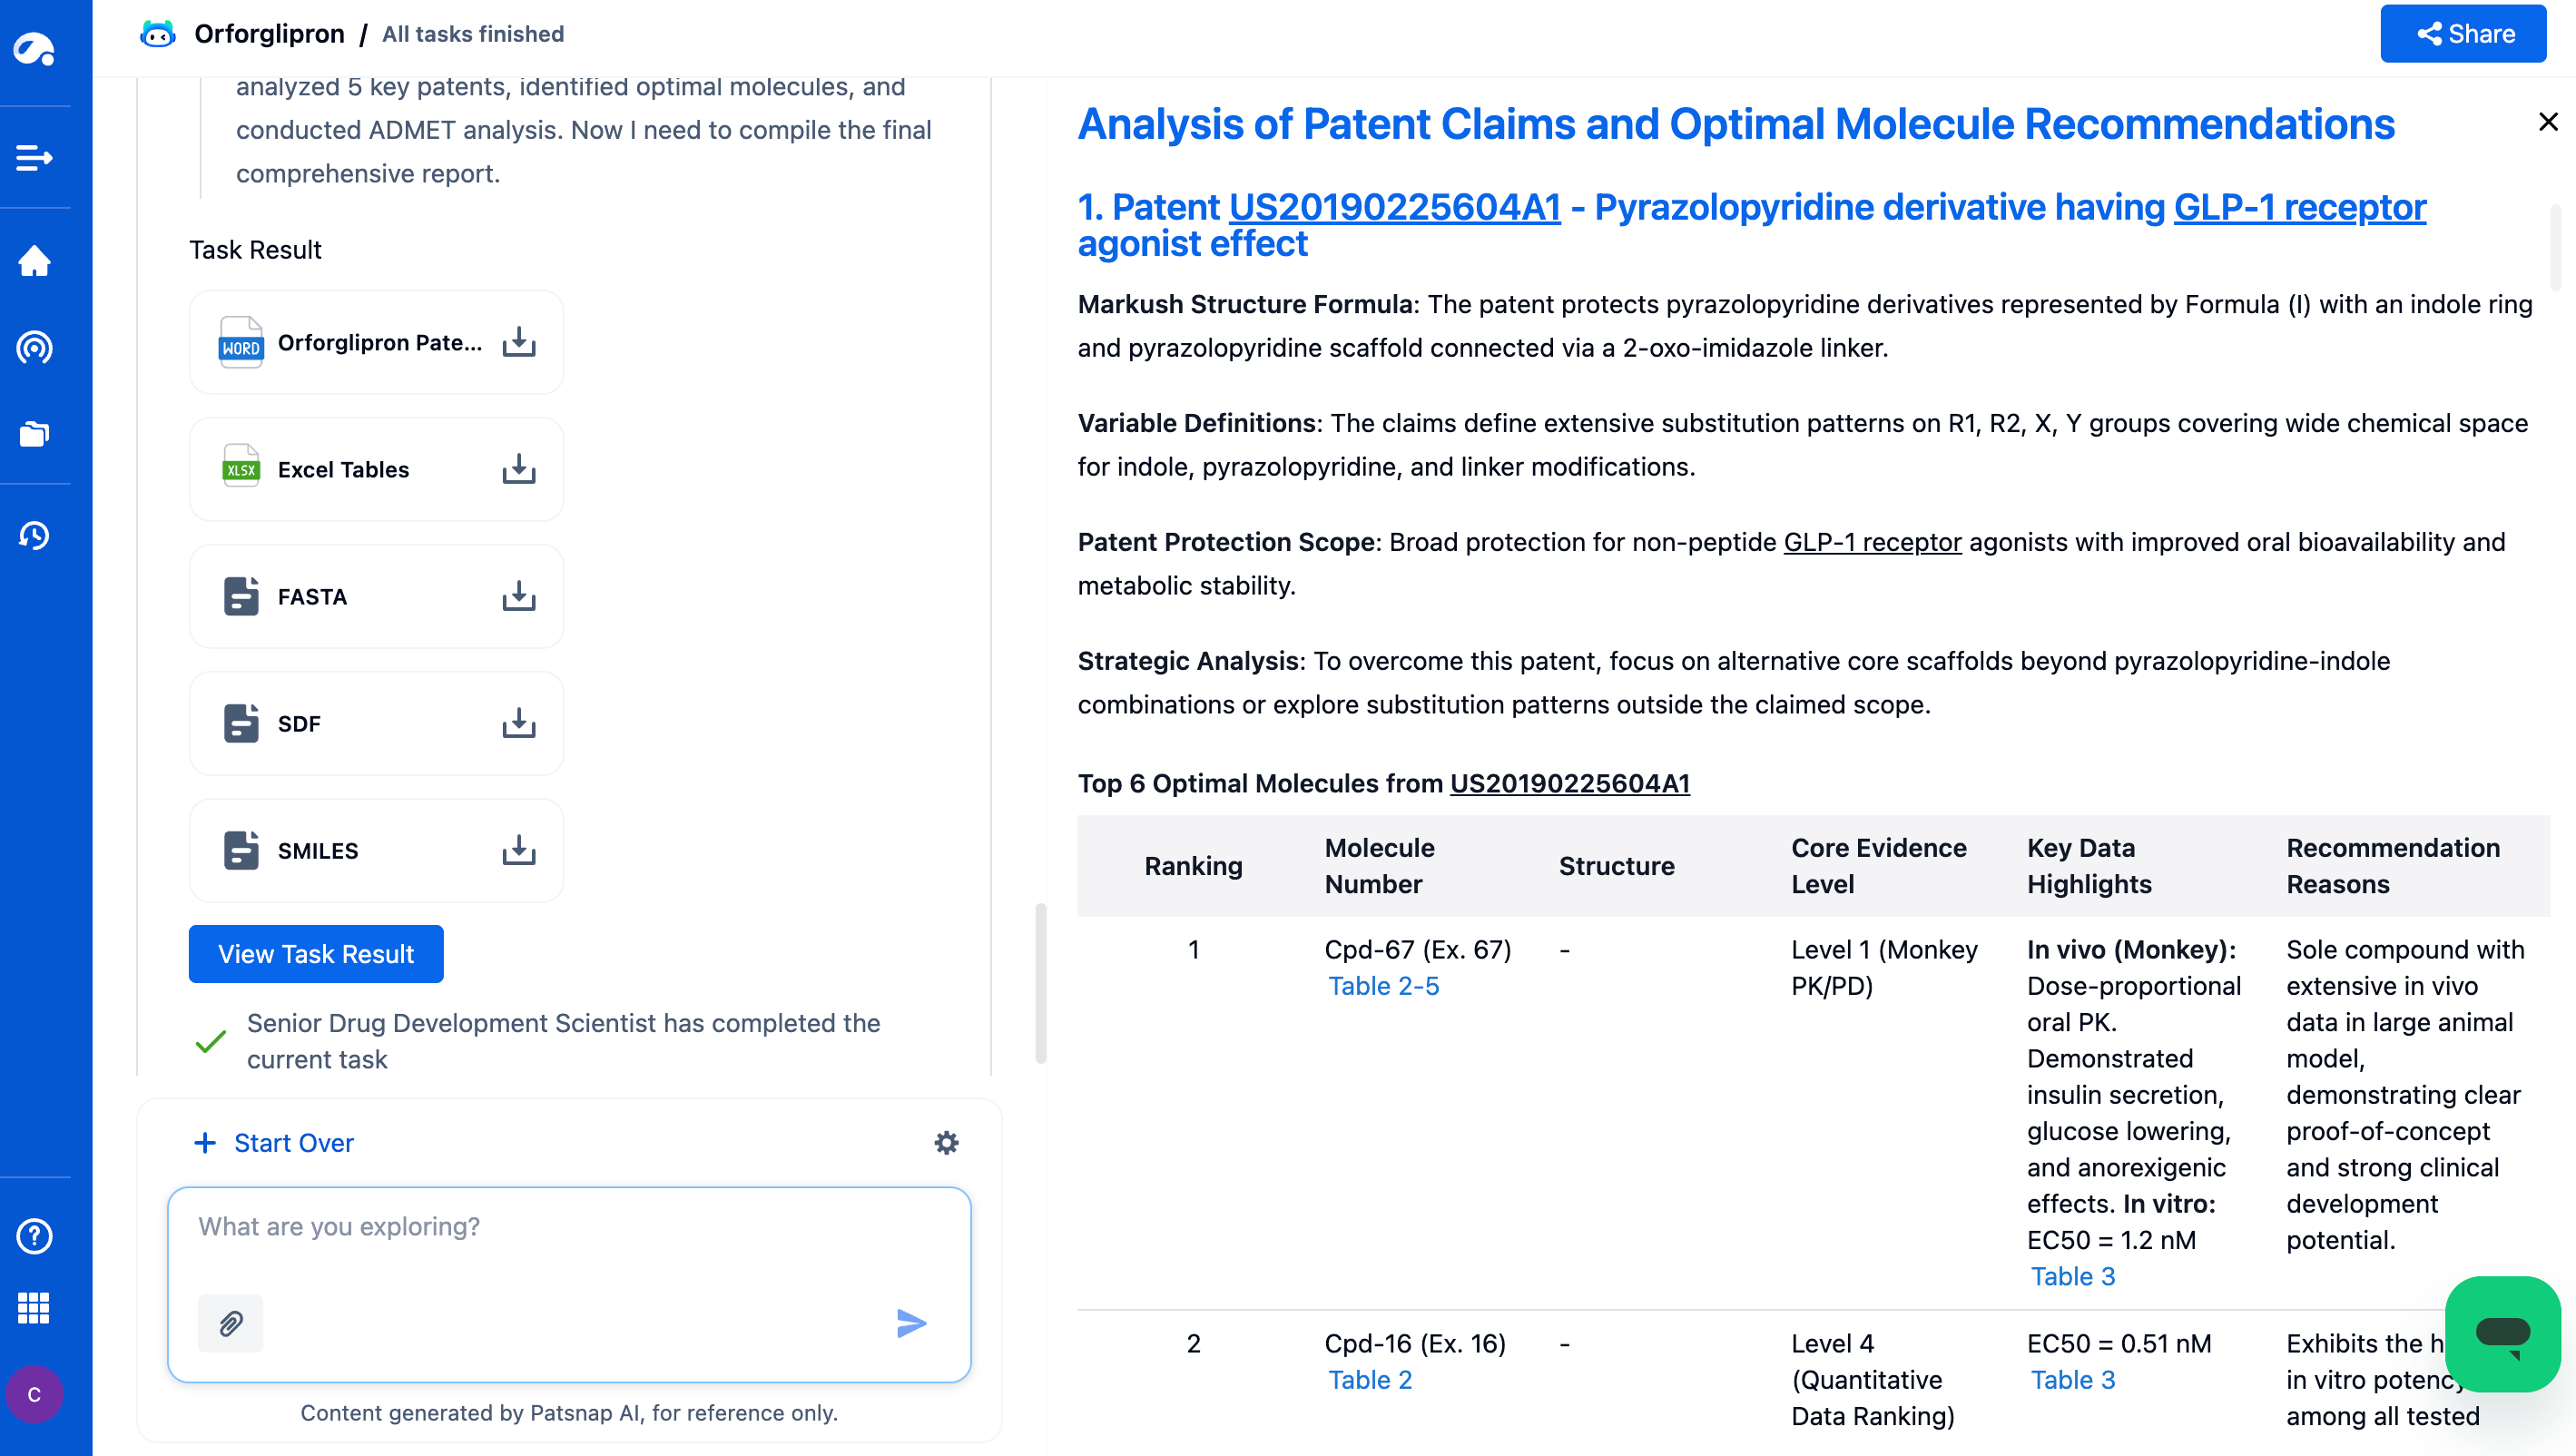Screen dimensions: 2576x1456
Task: Open the user avatar menu
Action: 35,1394
